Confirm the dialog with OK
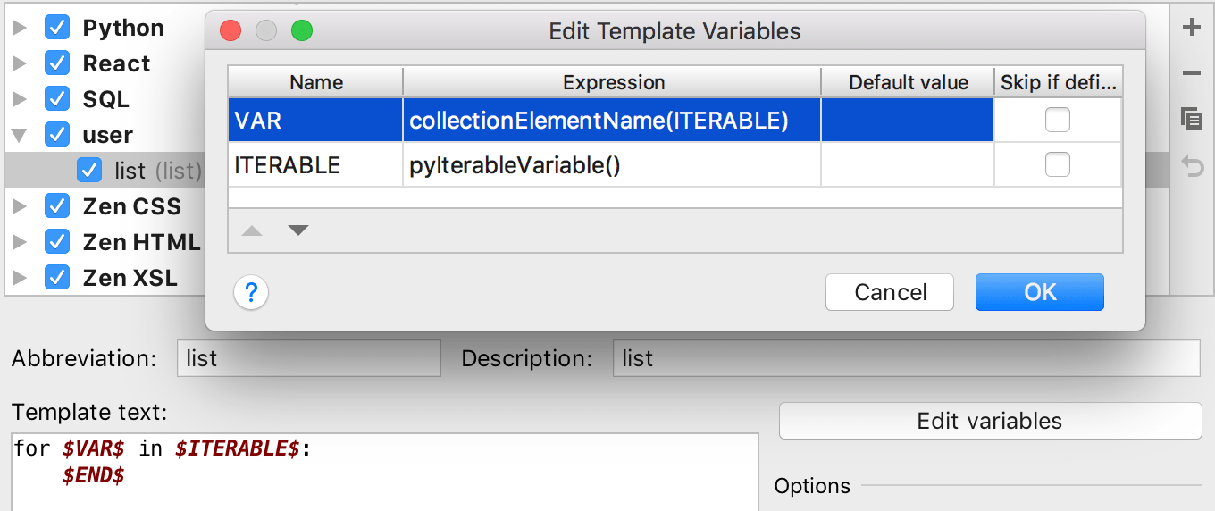 point(1040,292)
